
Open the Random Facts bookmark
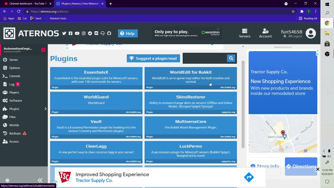click(x=55, y=18)
